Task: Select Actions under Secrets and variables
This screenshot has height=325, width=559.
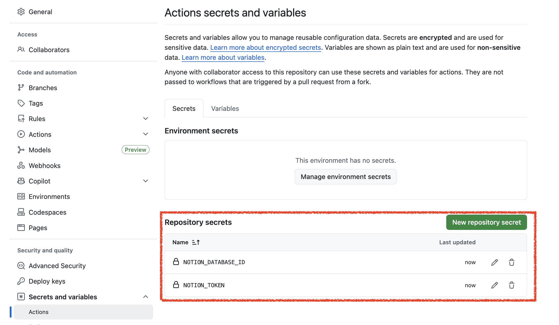Action: [83, 312]
